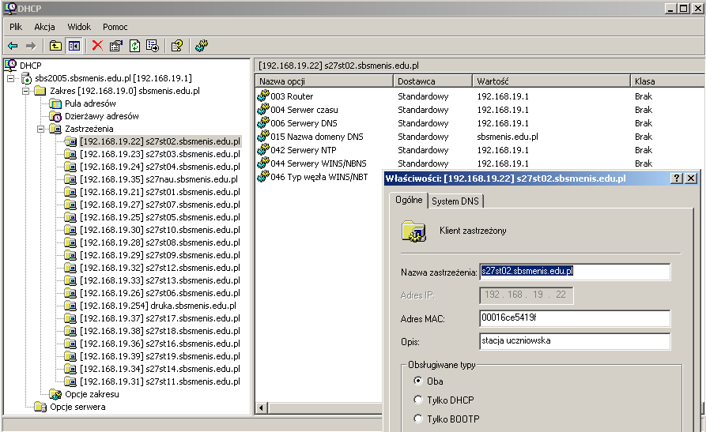This screenshot has width=706, height=432.
Task: Click the Pula adresów folder icon
Action: [55, 103]
